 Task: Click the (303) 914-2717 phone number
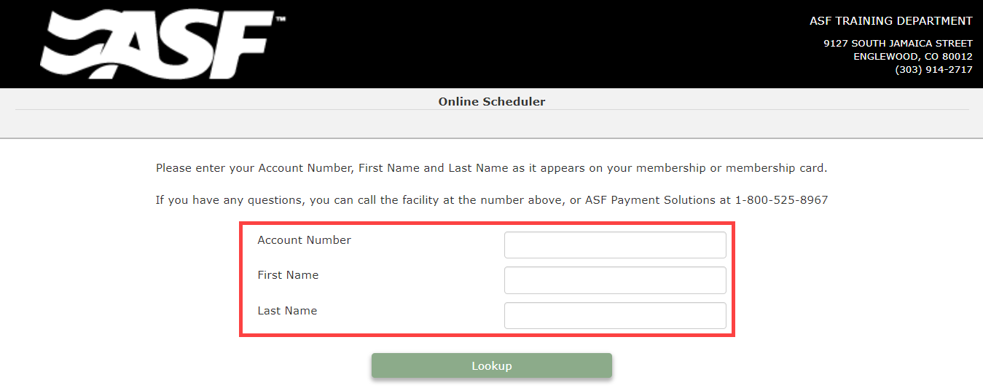click(934, 70)
